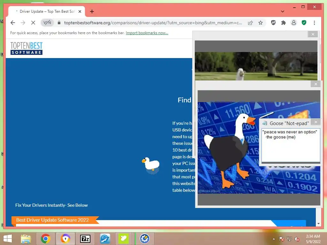The image size is (327, 245).
Task: Click the Goose Not-epad title icon
Action: tap(265, 123)
